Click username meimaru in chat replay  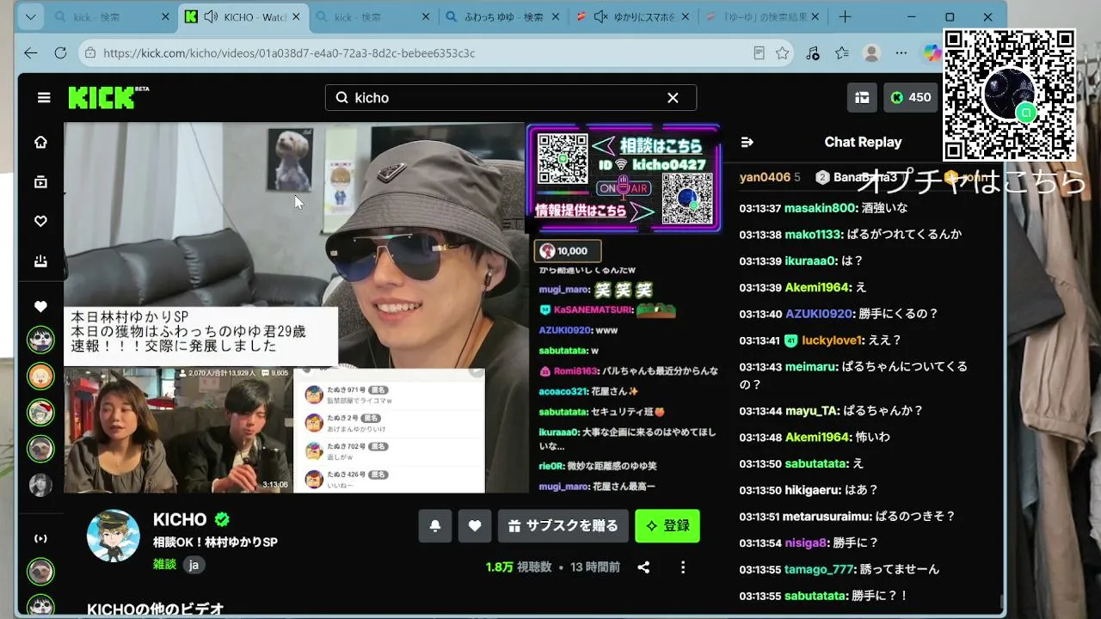[x=810, y=366]
